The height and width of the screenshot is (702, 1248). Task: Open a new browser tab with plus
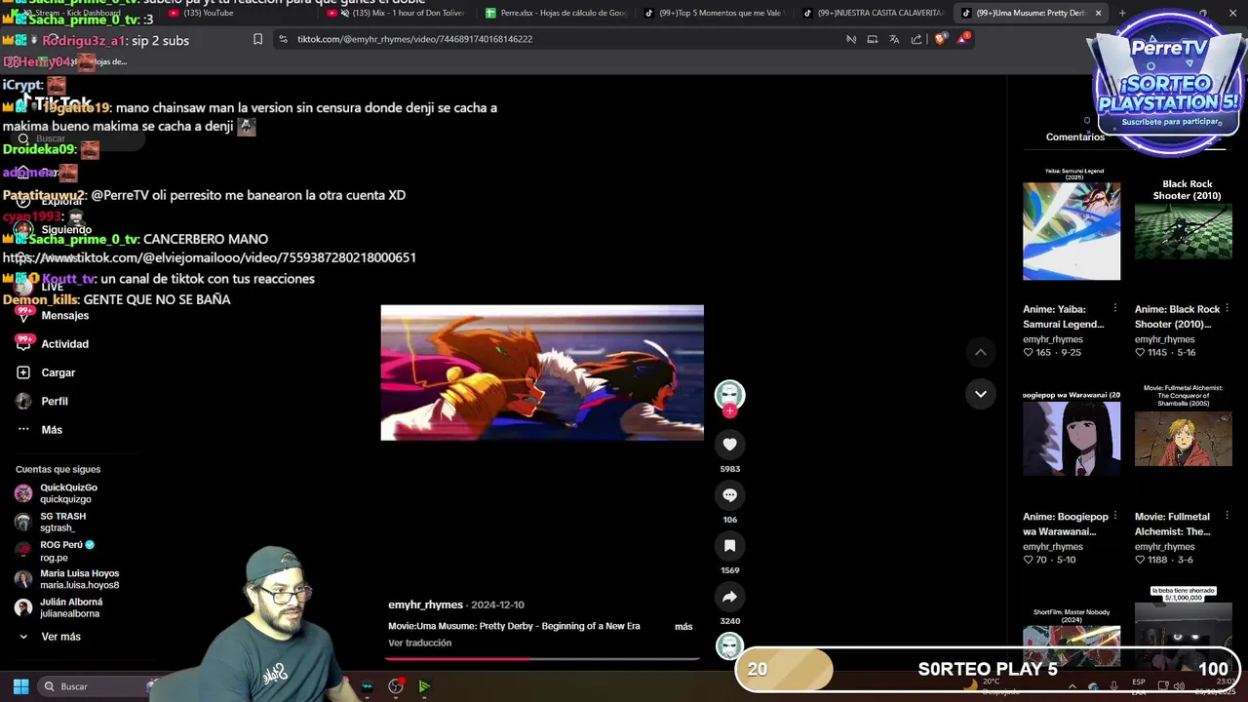tap(1122, 13)
